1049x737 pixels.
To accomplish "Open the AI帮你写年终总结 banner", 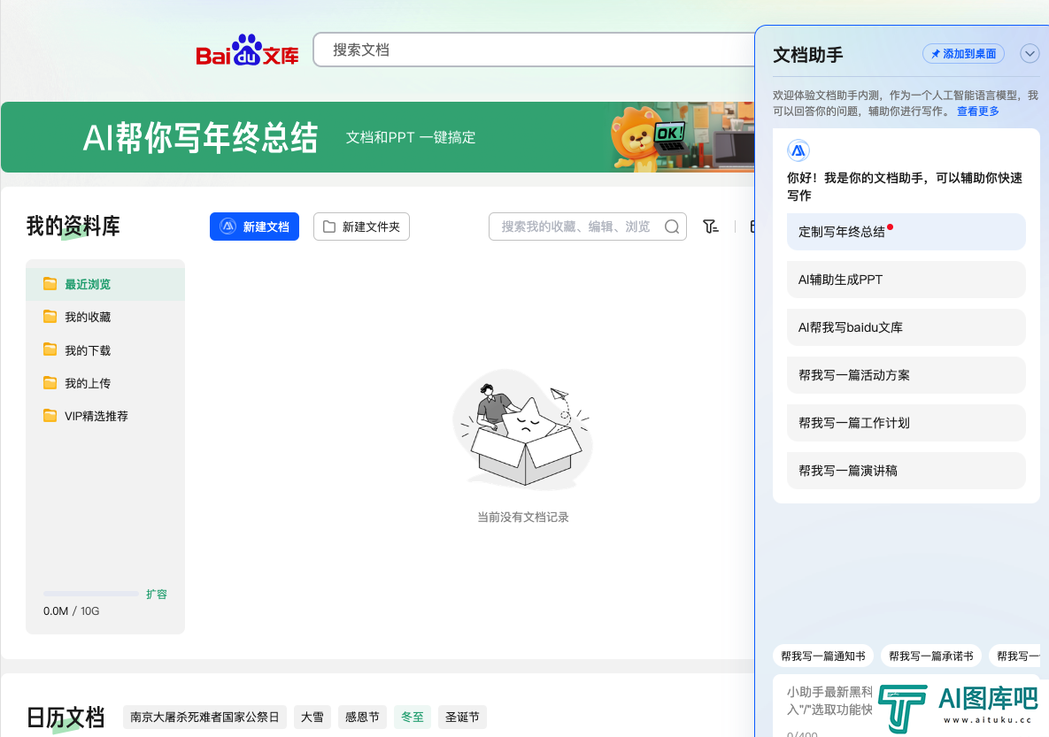I will point(378,137).
